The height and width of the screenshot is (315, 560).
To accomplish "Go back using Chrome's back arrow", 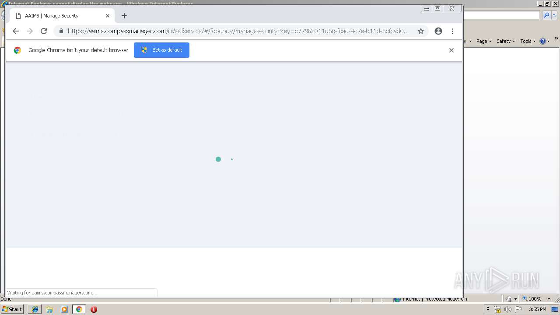I will pos(16,31).
